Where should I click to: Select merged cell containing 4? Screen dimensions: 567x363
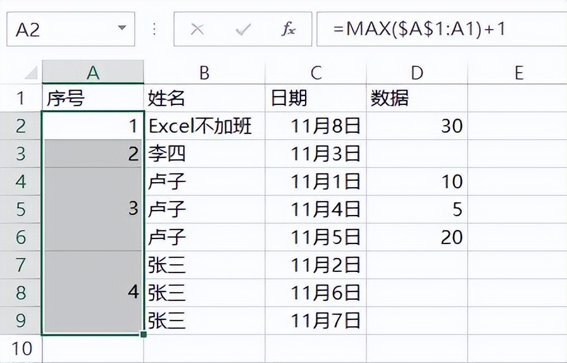pos(93,293)
